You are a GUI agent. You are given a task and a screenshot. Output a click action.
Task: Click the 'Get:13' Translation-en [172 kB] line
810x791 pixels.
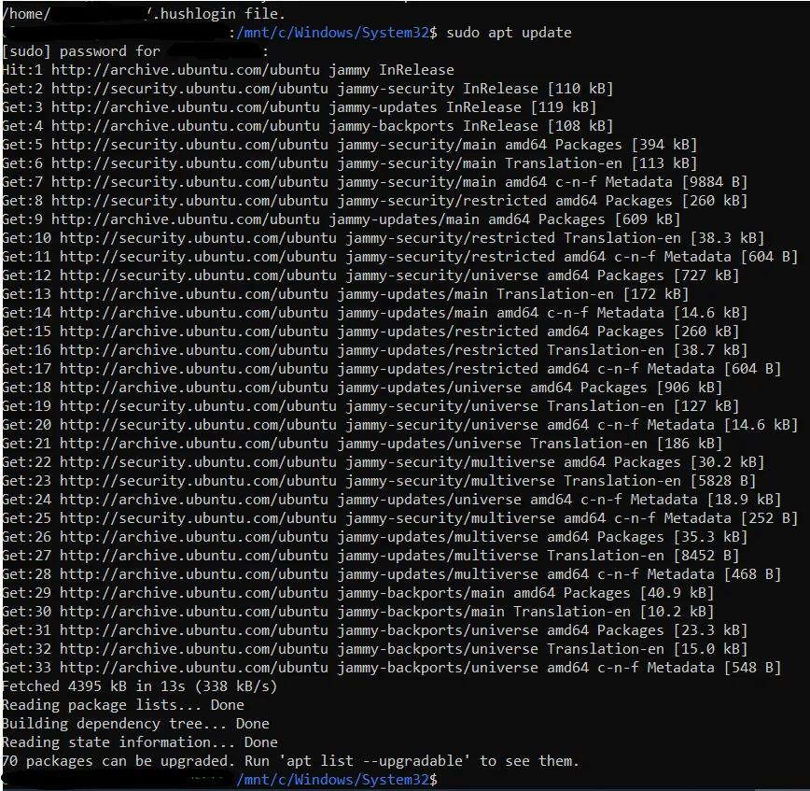tap(345, 293)
